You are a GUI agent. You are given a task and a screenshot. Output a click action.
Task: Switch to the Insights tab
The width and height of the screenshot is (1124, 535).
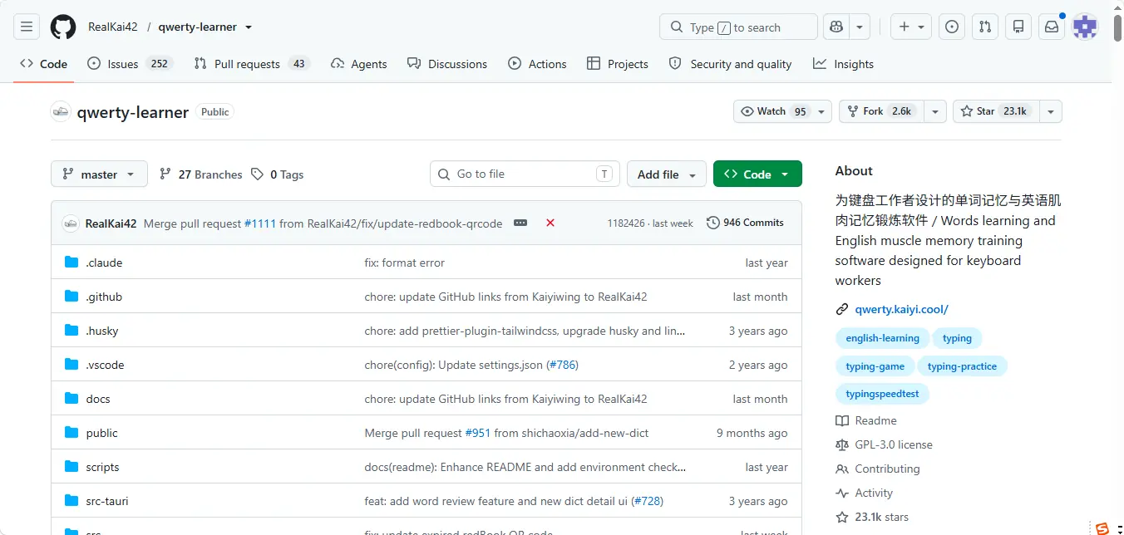(x=844, y=64)
